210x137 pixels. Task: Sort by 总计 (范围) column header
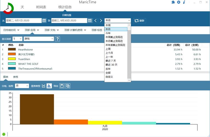[173, 45]
